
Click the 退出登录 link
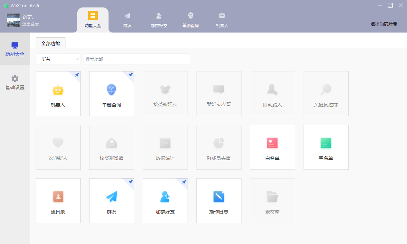coord(31,24)
